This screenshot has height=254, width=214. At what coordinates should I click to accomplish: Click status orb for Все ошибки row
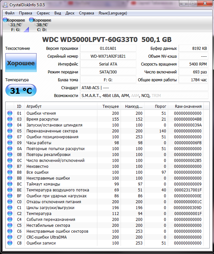tap(10, 172)
